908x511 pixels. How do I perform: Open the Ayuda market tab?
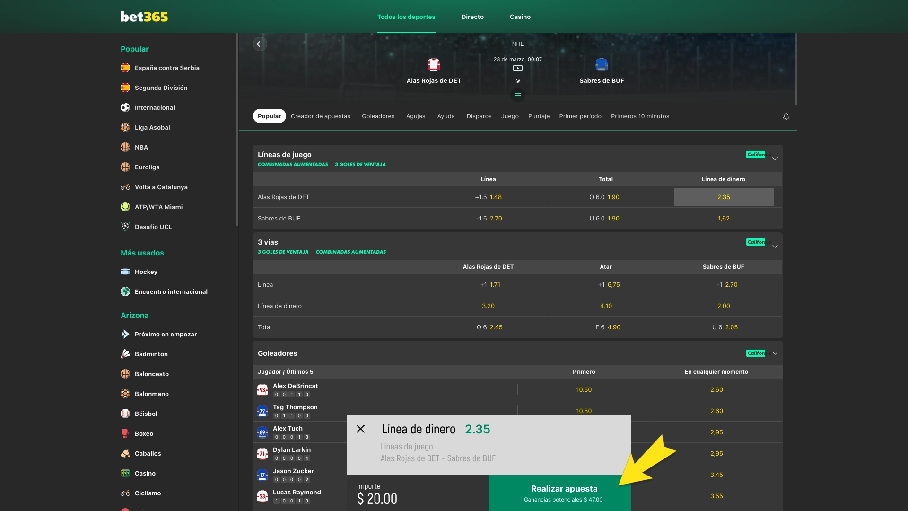[x=446, y=116]
